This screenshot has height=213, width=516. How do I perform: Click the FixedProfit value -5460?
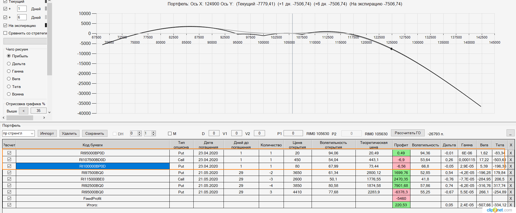coord(401,198)
